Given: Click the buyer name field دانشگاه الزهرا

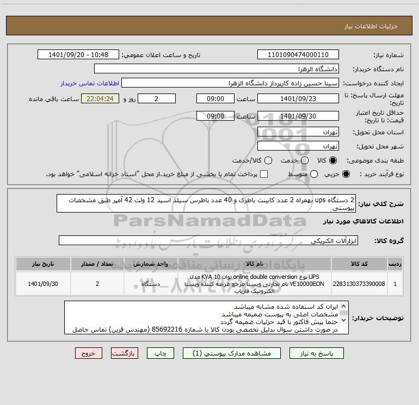Looking at the screenshot, I should [x=217, y=69].
